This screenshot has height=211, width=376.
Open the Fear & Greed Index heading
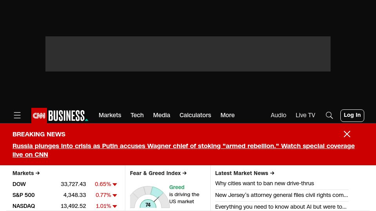point(158,173)
